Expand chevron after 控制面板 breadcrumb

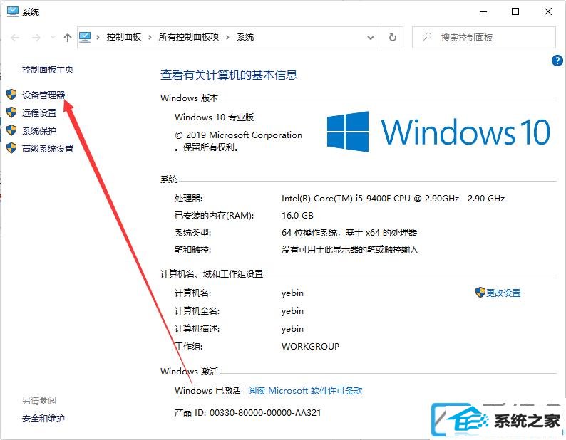tap(150, 37)
